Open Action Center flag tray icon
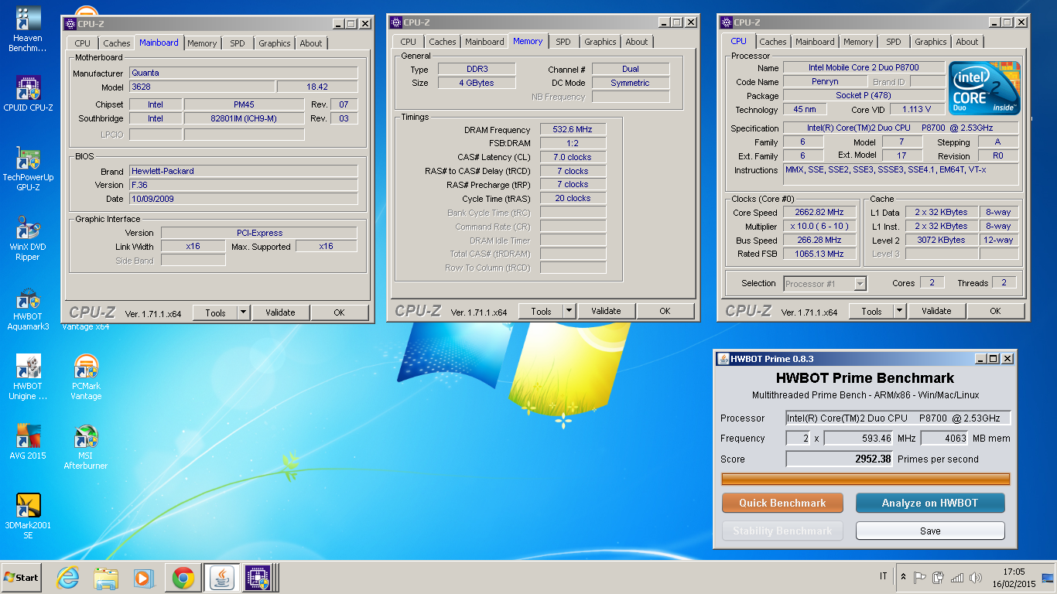 [x=920, y=577]
